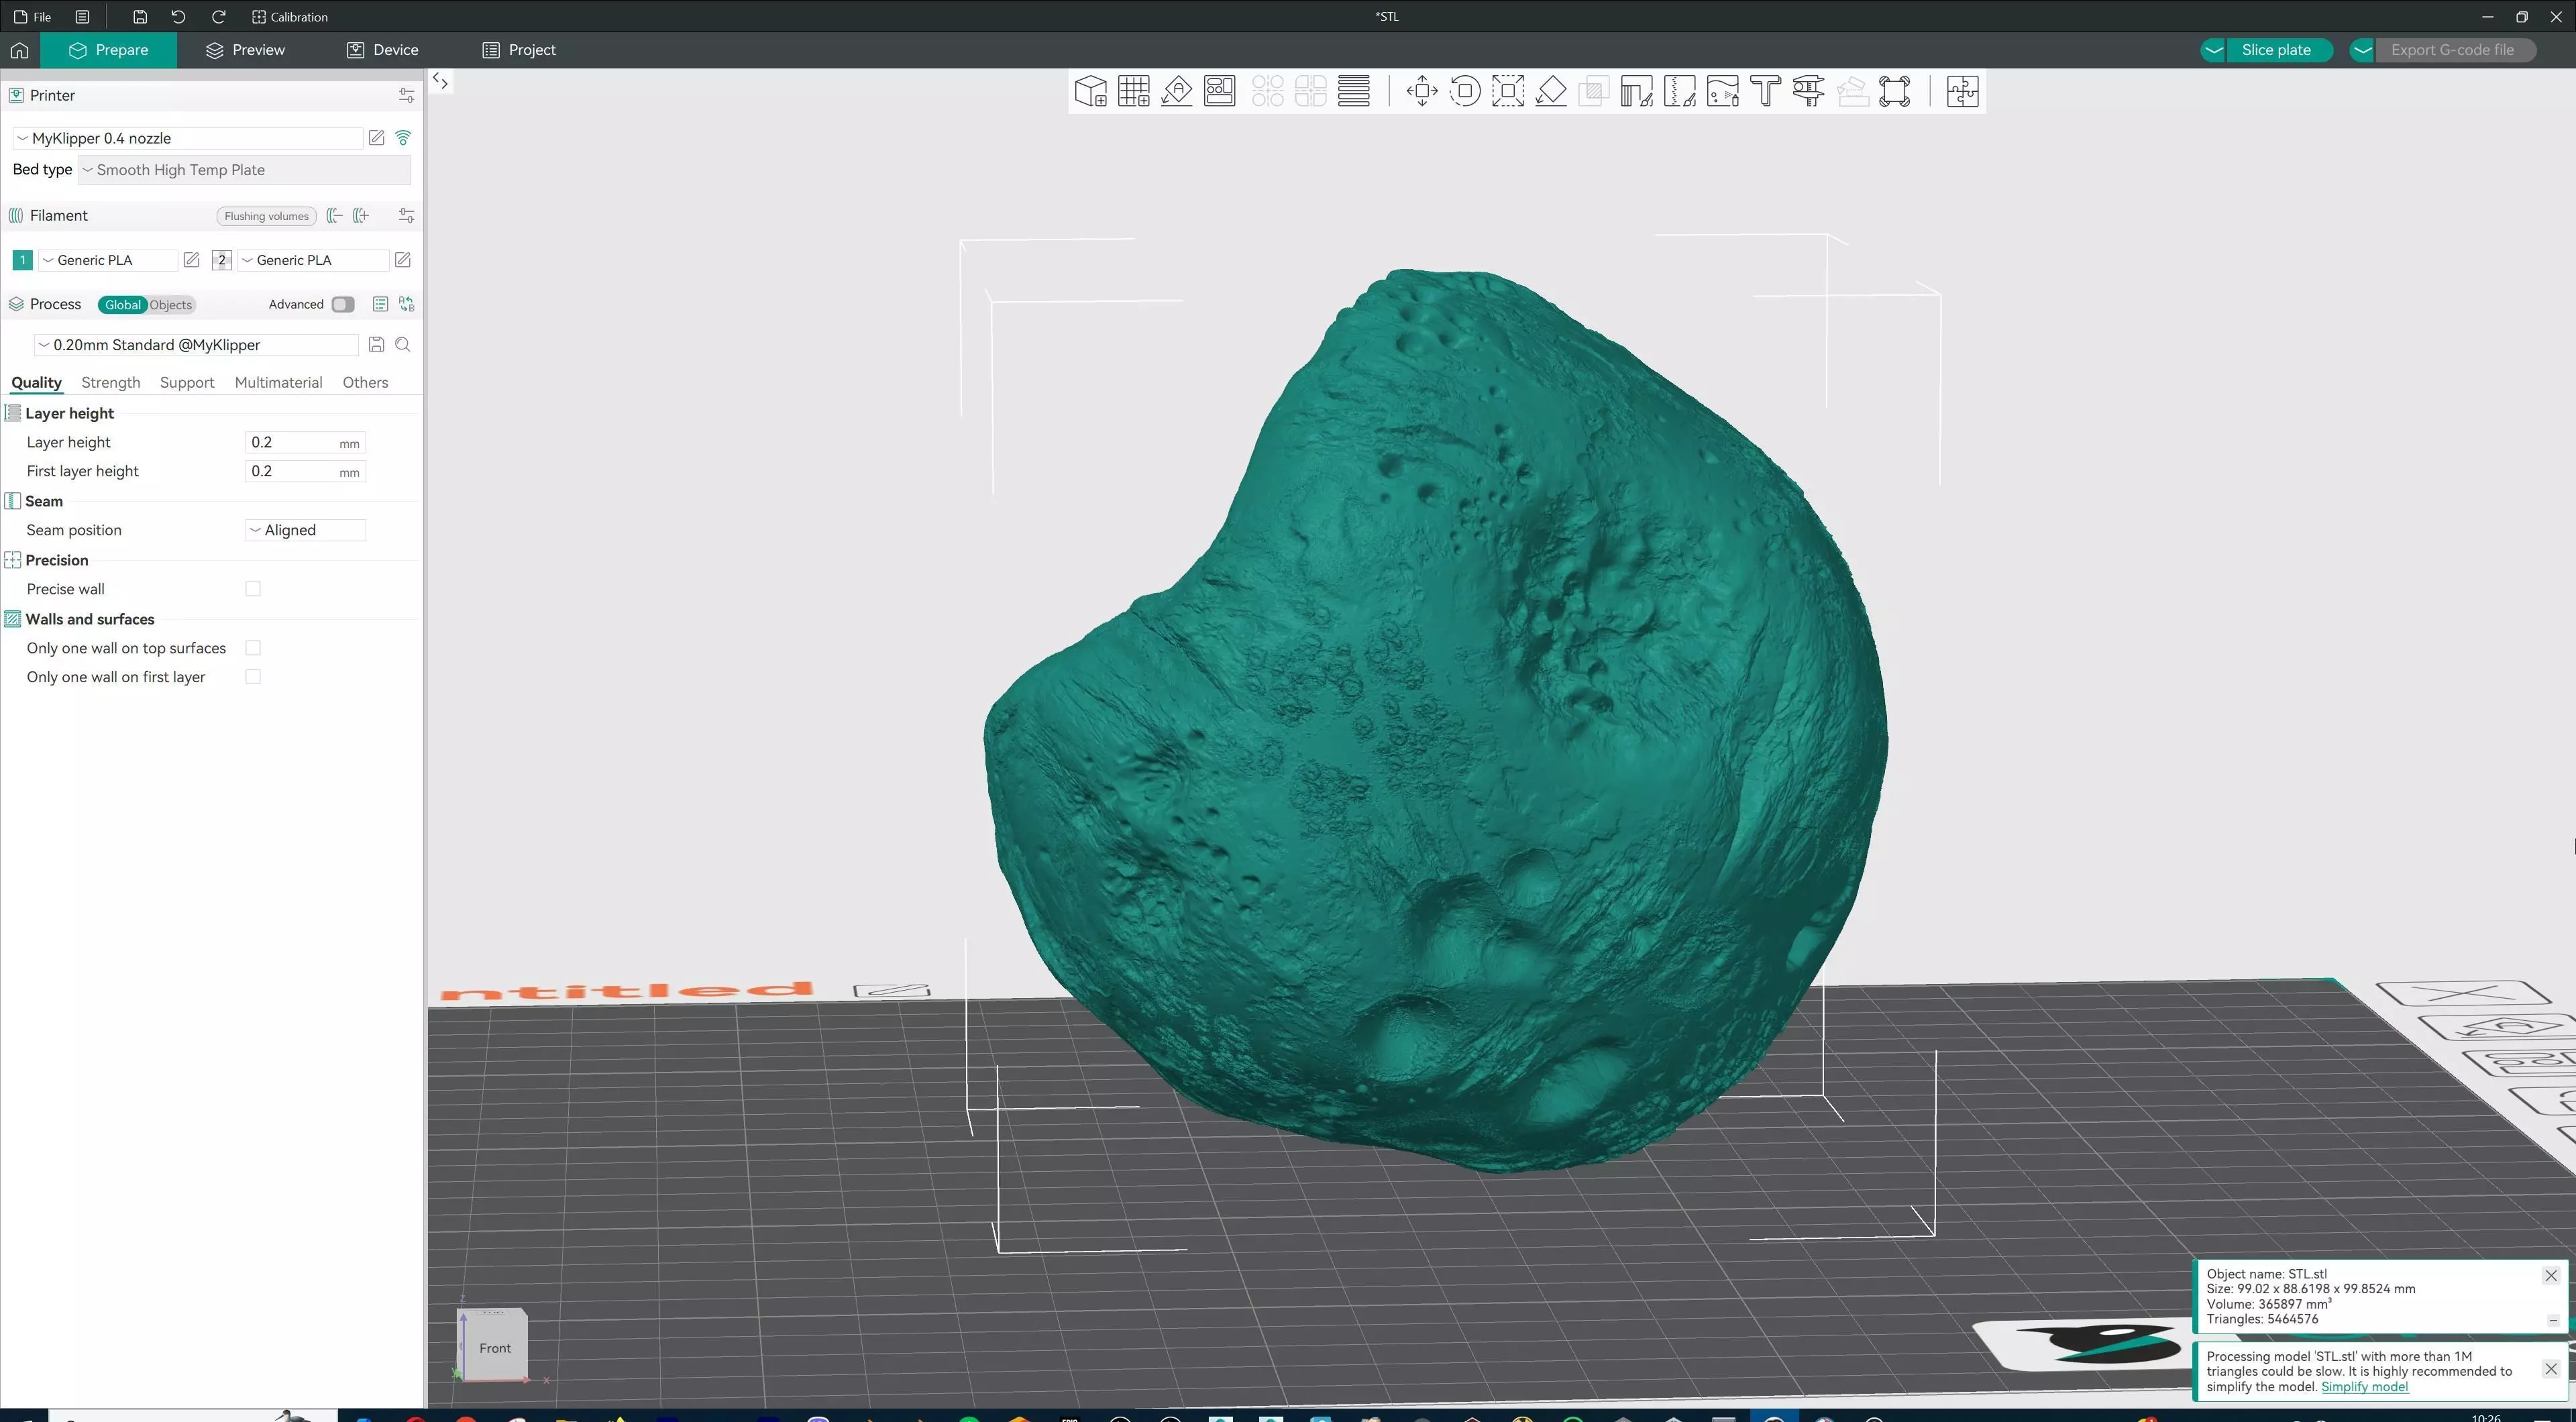Open the Calibration menu
This screenshot has width=2576, height=1422.
click(x=290, y=17)
